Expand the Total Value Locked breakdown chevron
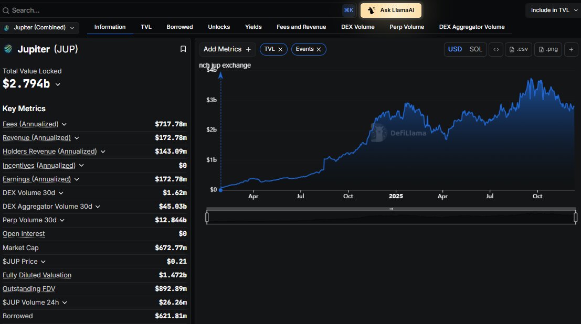Viewport: 581px width, 324px height. [x=58, y=84]
